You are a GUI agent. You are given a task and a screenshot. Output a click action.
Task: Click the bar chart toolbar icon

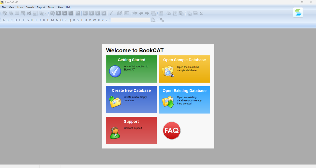(x=195, y=13)
